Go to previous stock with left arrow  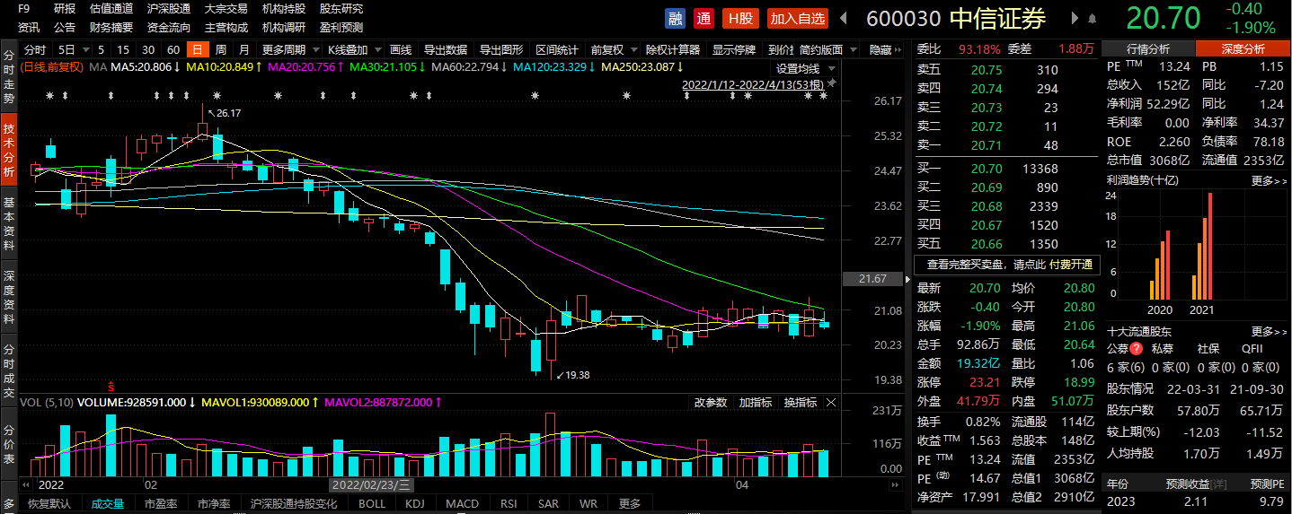pos(844,18)
